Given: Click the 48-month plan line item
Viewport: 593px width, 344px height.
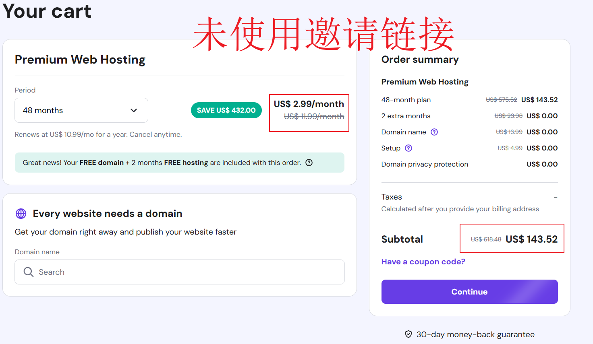Looking at the screenshot, I should pos(406,100).
